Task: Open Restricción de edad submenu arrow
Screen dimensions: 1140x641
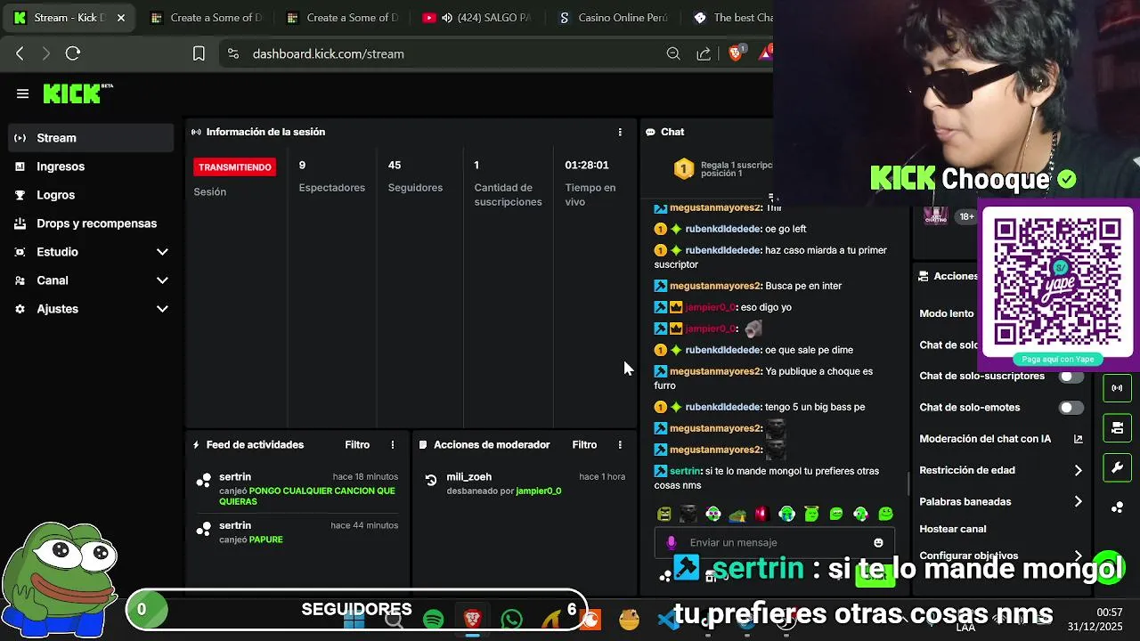Action: [1078, 470]
